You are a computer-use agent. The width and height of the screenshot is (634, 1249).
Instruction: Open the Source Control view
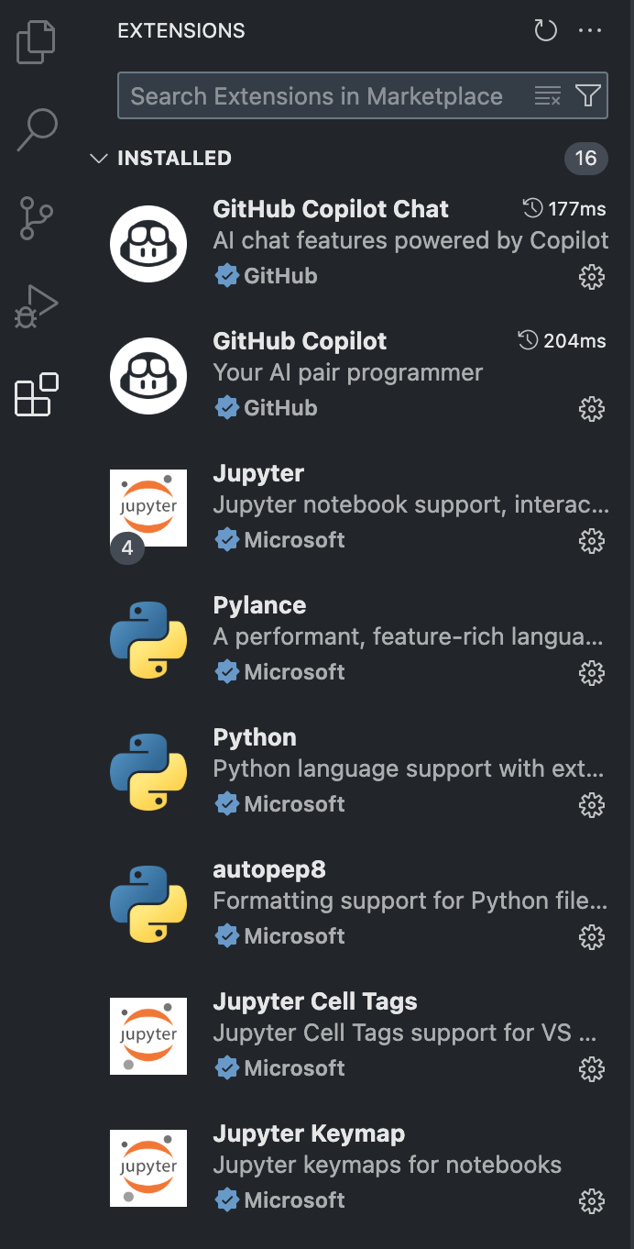(37, 217)
